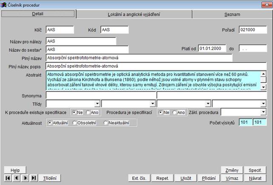The height and width of the screenshot is (185, 273).
Task: Open the Help button
Action: [15, 170]
